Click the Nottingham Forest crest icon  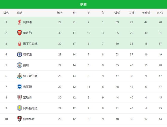coord(19,44)
